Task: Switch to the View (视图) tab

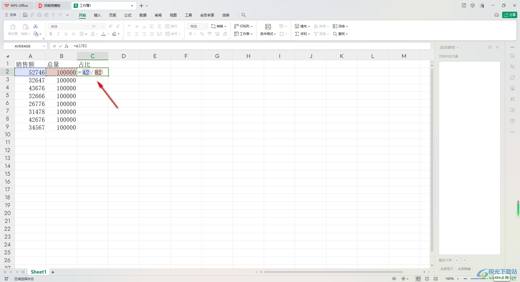Action: coord(173,15)
